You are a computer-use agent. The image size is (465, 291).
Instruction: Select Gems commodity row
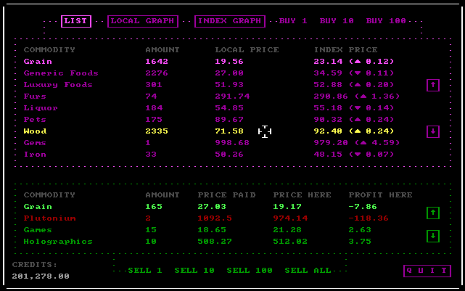click(35, 143)
